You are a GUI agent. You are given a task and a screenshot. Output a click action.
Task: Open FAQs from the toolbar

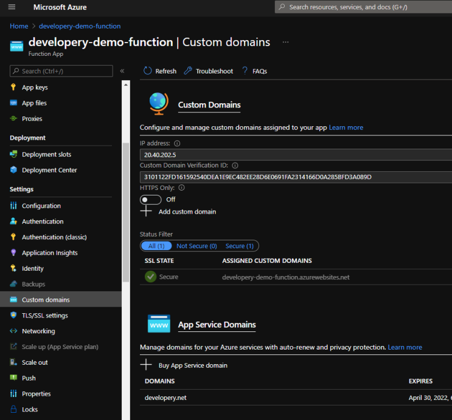(254, 71)
